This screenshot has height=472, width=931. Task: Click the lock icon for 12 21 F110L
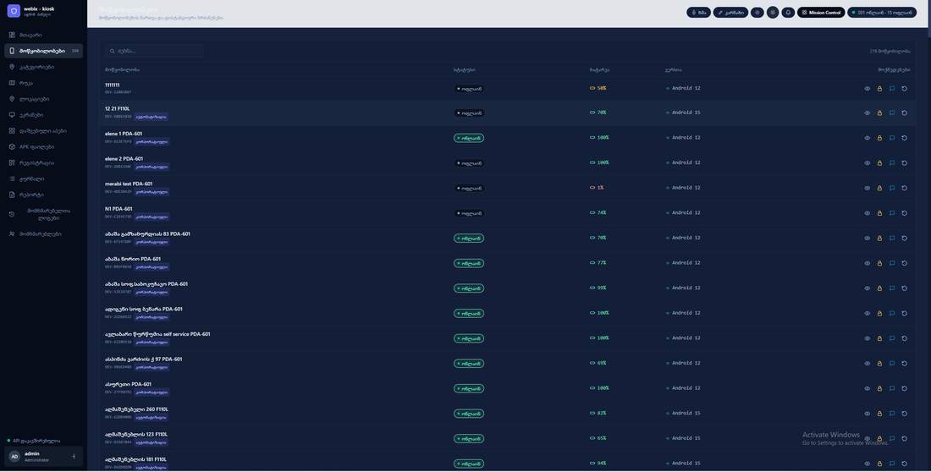coord(879,113)
